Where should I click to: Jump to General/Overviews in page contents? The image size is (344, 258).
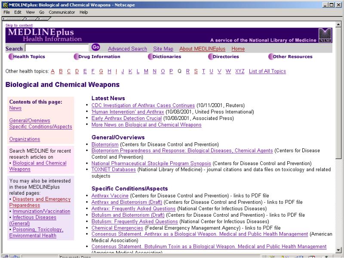coord(30,121)
